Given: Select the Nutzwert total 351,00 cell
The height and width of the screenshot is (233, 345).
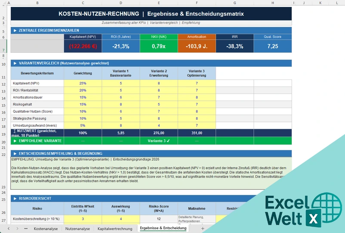Looking at the screenshot, I should 197,133.
